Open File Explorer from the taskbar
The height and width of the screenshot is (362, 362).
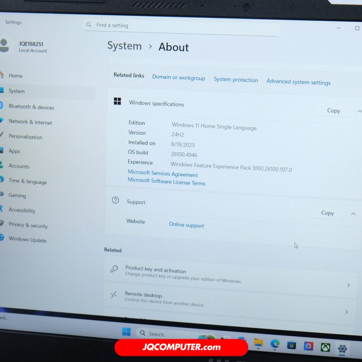point(258,343)
